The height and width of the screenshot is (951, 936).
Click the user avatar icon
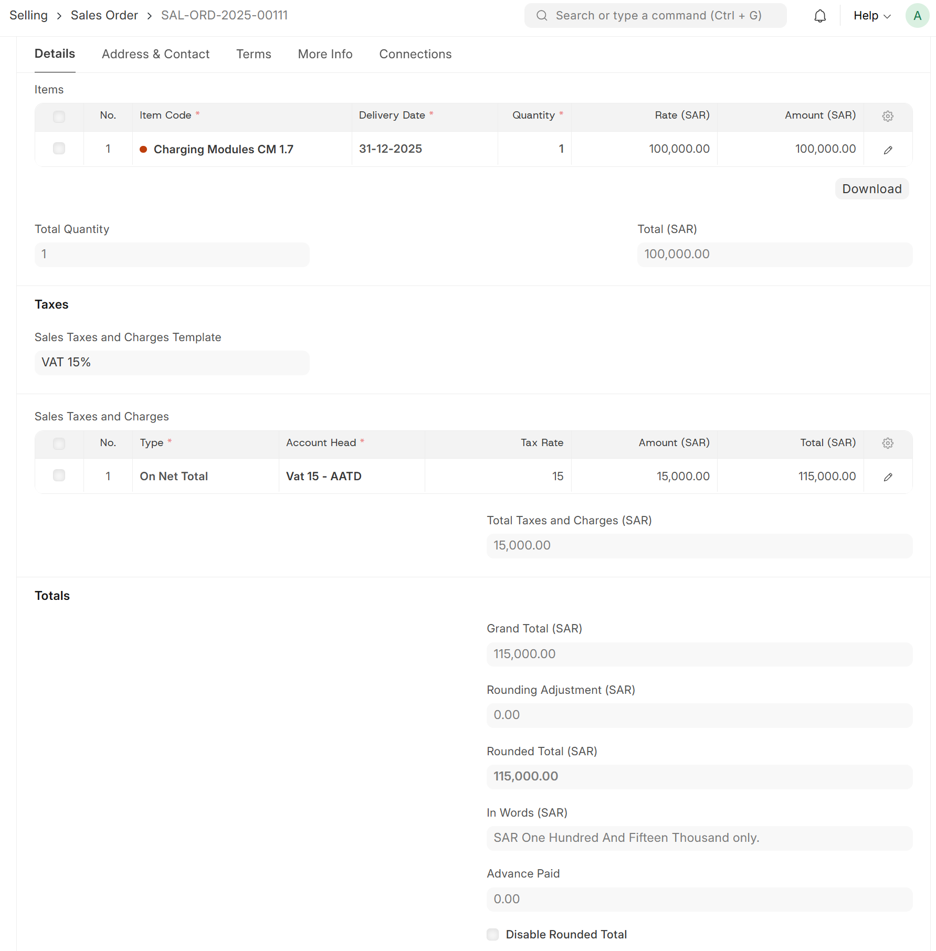point(917,16)
